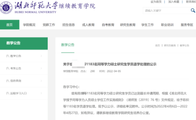The height and width of the screenshot is (120, 196).
Task: Open the 自考教育 navigation menu
Action: [x=108, y=25]
